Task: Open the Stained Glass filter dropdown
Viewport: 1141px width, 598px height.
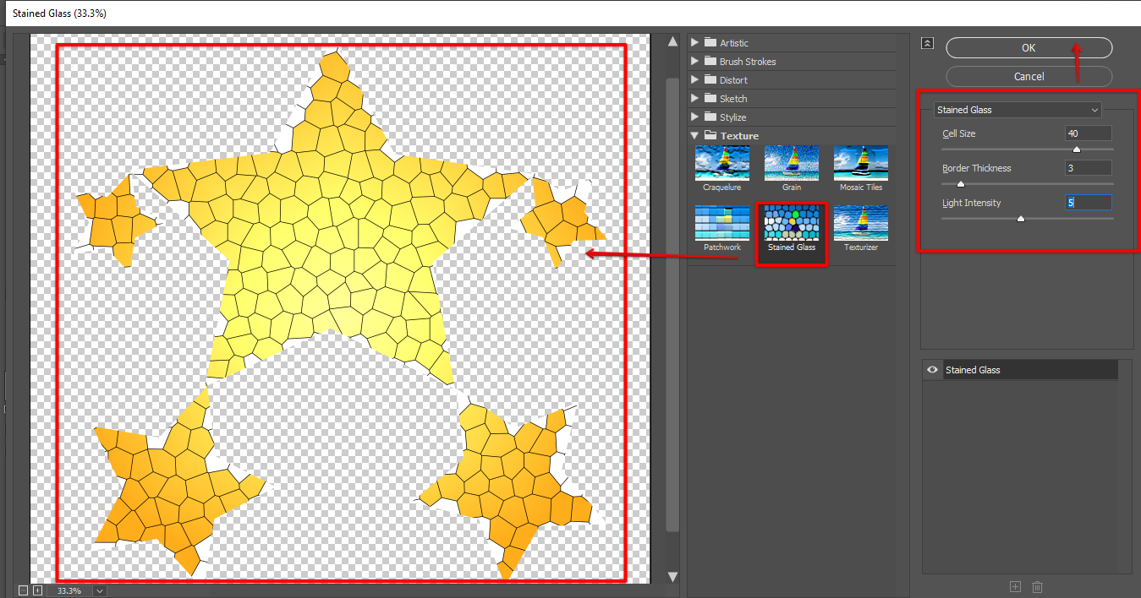Action: coord(1018,110)
